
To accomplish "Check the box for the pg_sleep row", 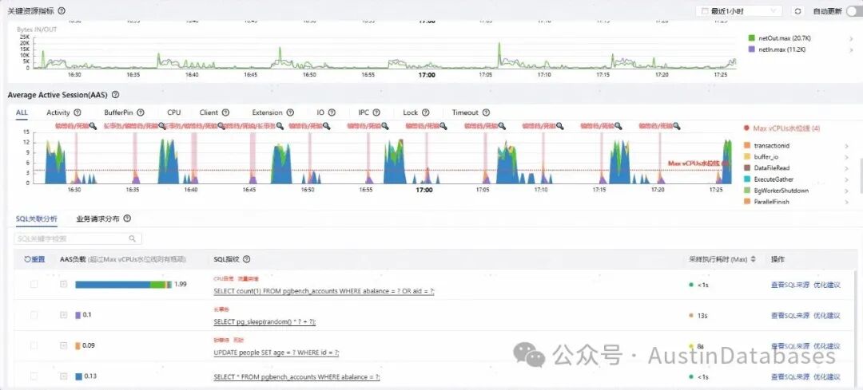I will (34, 315).
